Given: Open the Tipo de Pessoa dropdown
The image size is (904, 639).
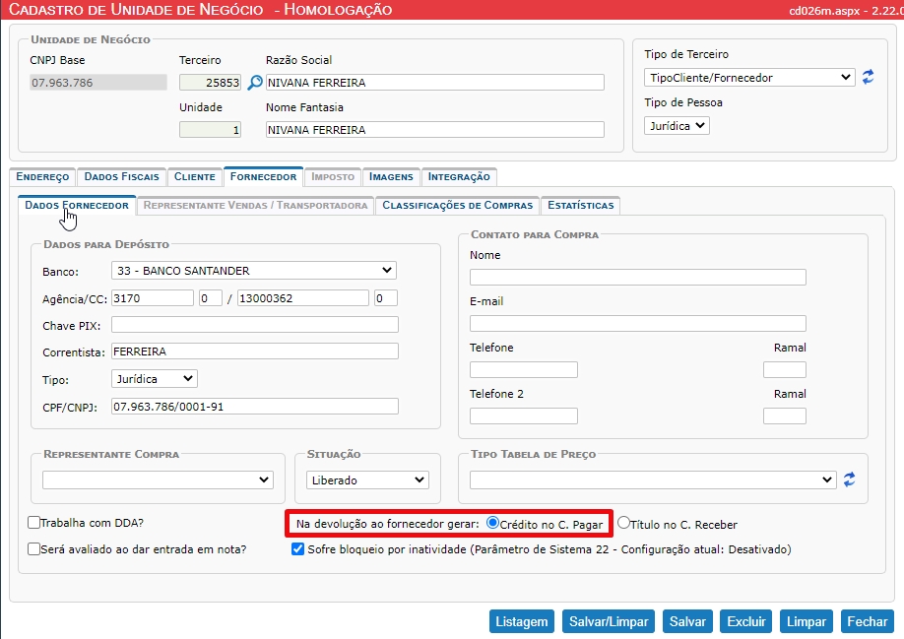Looking at the screenshot, I should coord(677,126).
